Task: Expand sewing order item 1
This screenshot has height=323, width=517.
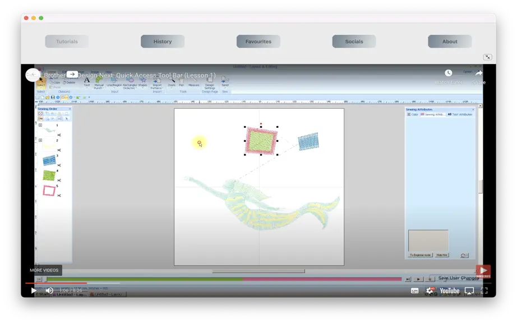Action: 40,125
